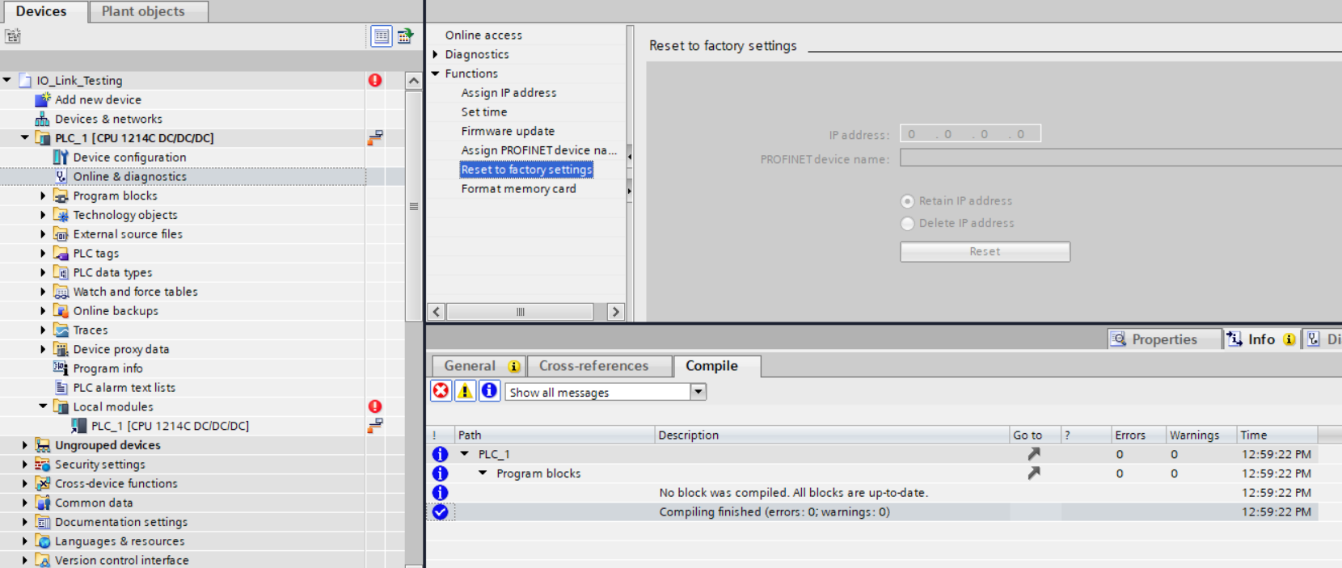Select Format memory card function
Screen dimensions: 1342x568
(518, 188)
